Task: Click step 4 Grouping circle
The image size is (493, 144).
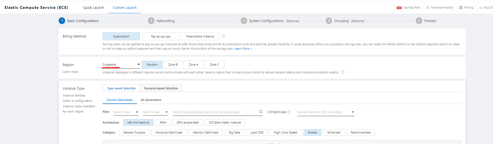Action: tap(329, 21)
